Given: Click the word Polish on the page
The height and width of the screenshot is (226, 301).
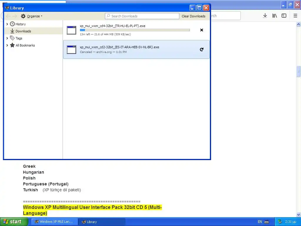Looking at the screenshot, I should point(29,178).
